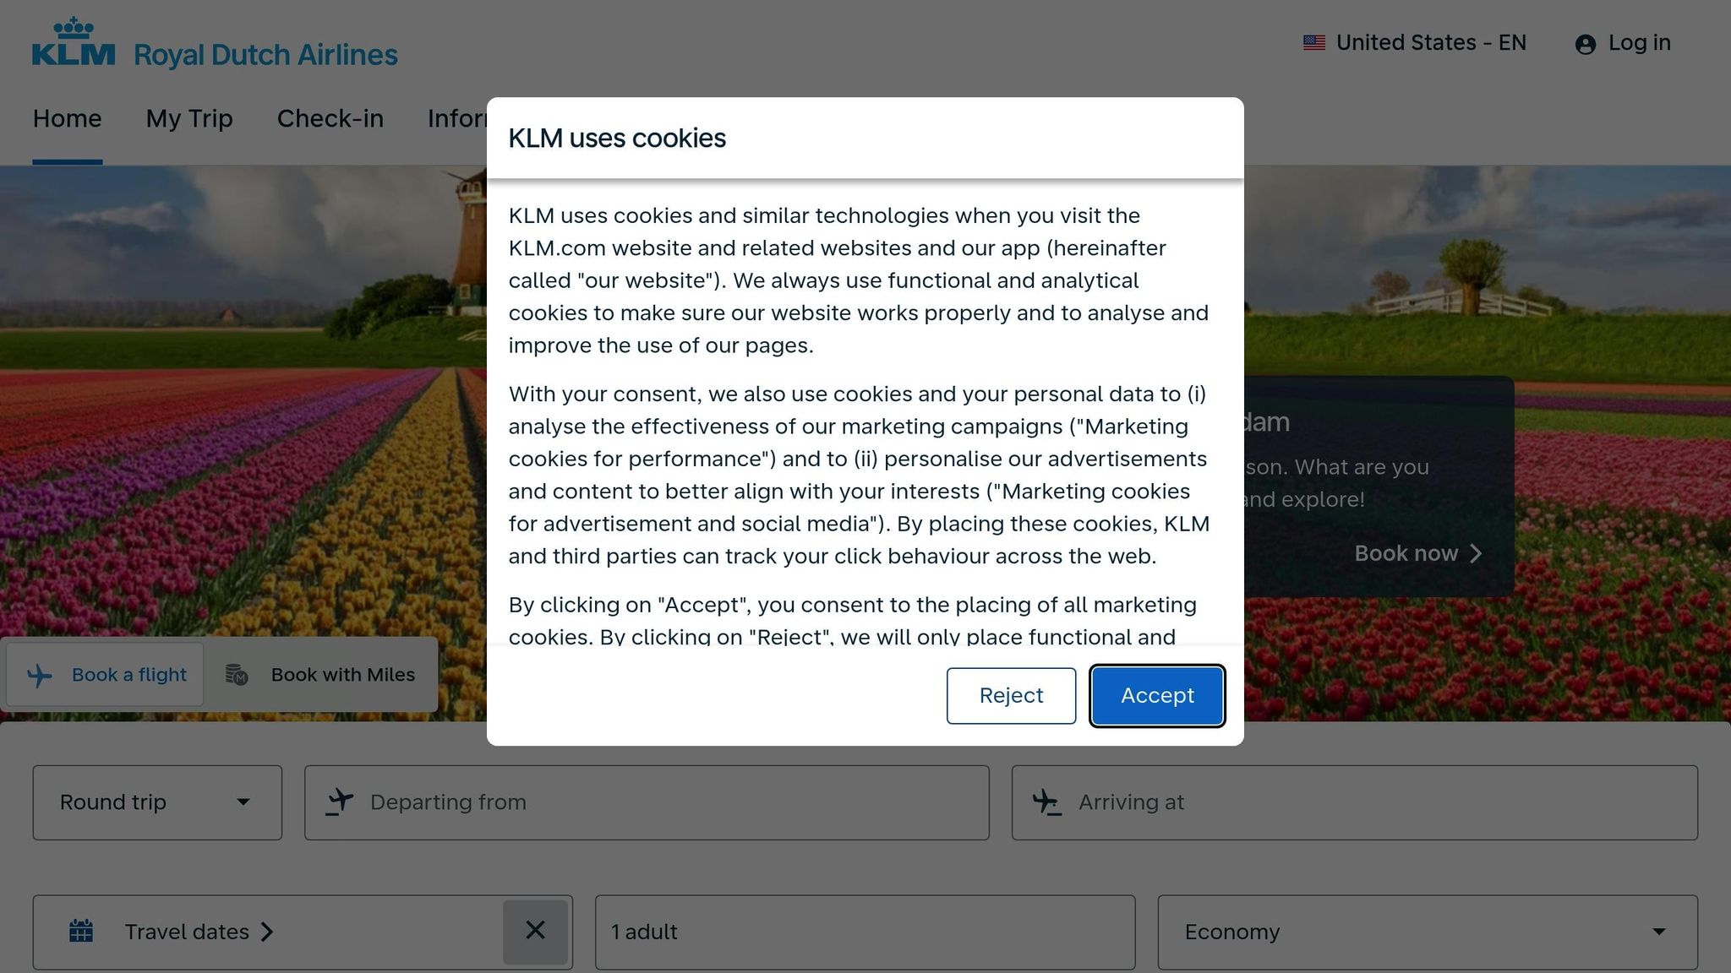This screenshot has width=1731, height=973.
Task: Accept all marketing cookies
Action: (x=1156, y=695)
